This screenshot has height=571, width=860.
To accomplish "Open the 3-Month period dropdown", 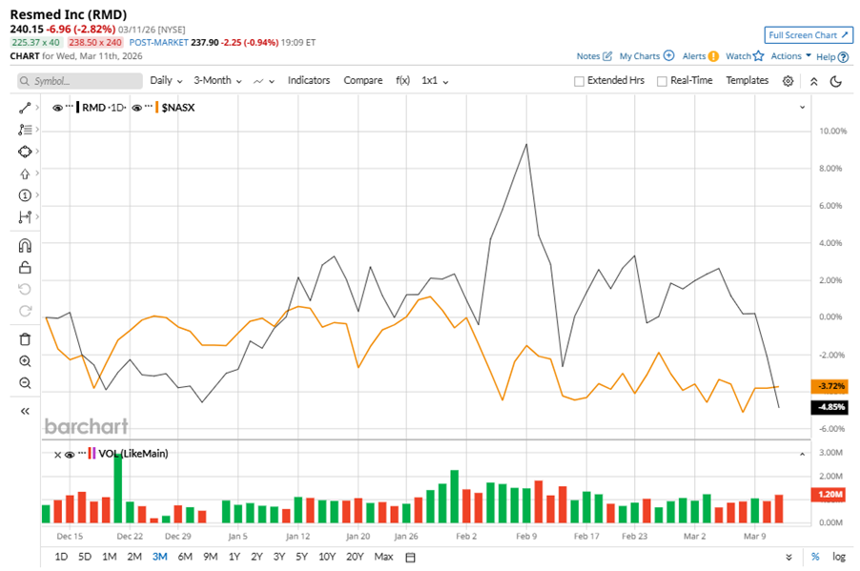I will (x=217, y=81).
